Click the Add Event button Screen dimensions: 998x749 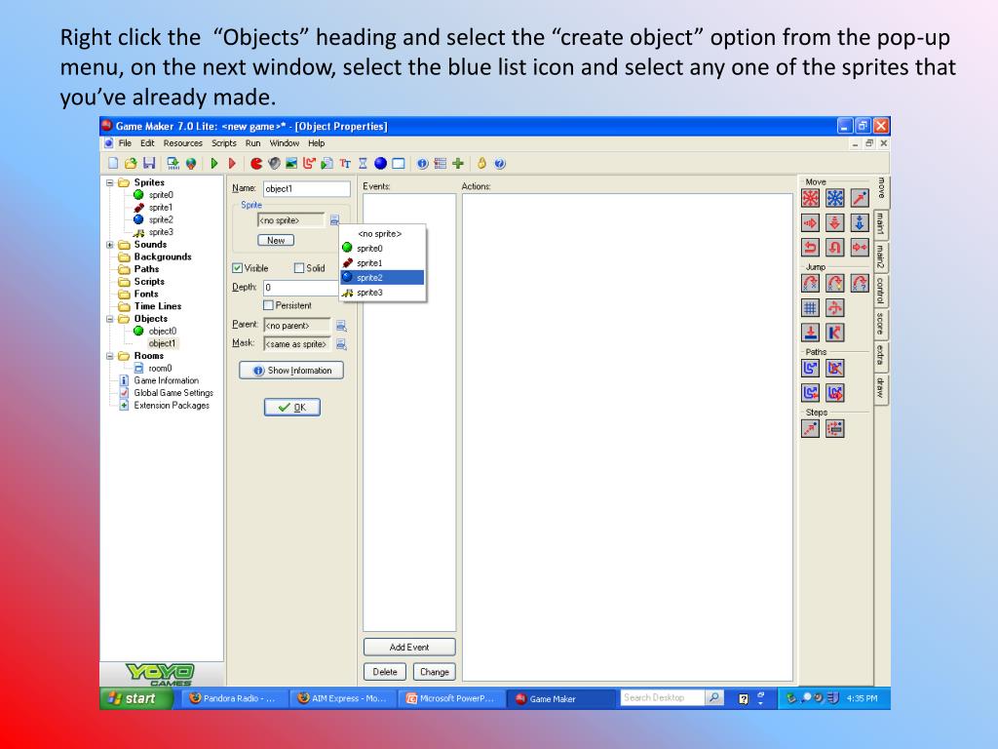pos(409,648)
